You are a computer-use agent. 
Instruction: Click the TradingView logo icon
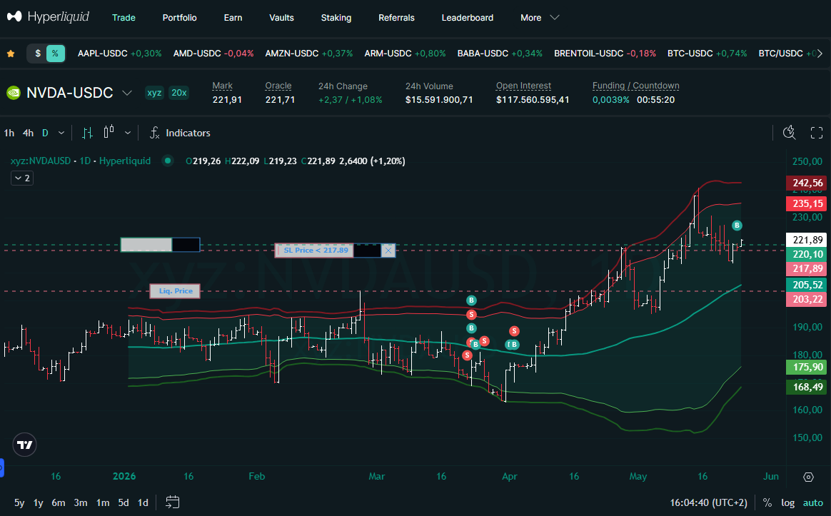24,445
